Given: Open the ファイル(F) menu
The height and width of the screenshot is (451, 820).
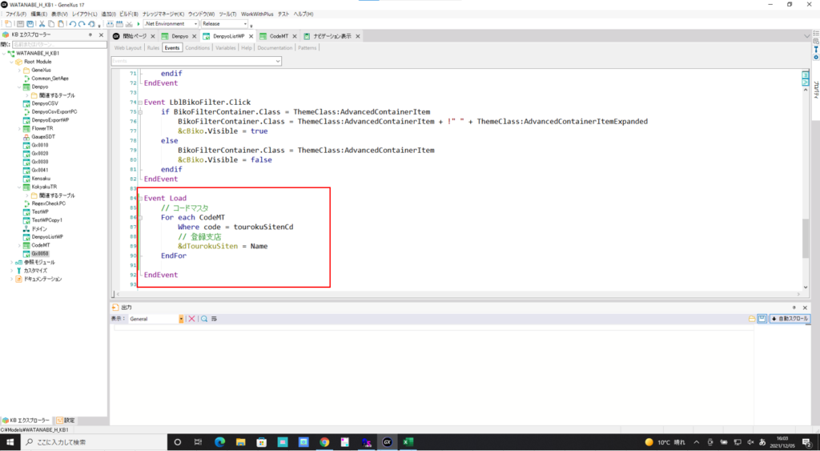Looking at the screenshot, I should click(x=16, y=14).
